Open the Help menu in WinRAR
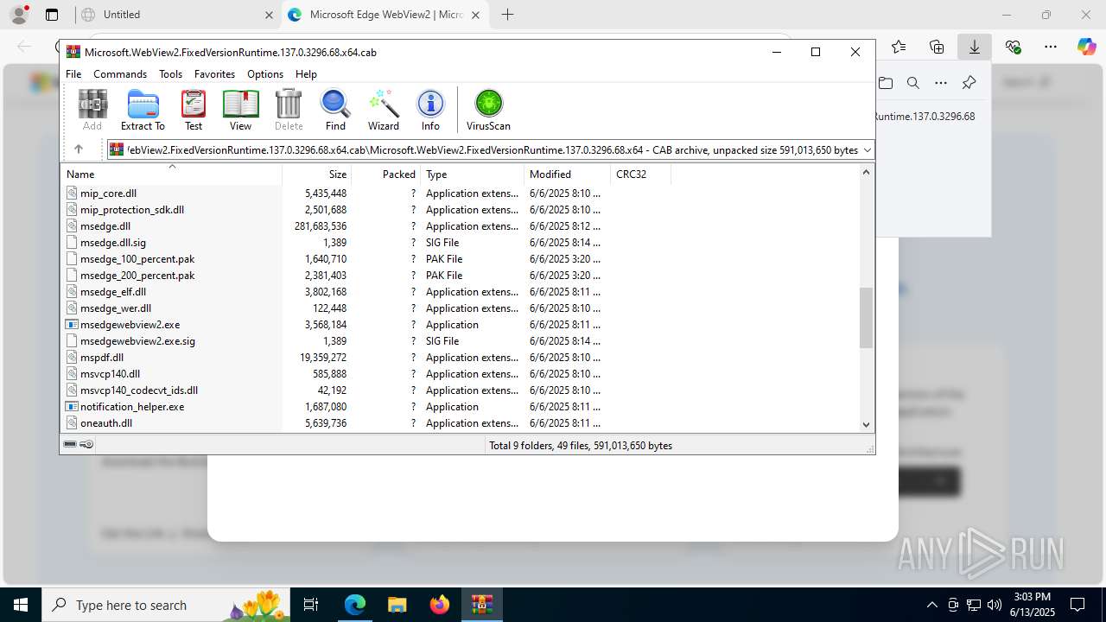Screen dimensions: 1106x622 pos(306,74)
